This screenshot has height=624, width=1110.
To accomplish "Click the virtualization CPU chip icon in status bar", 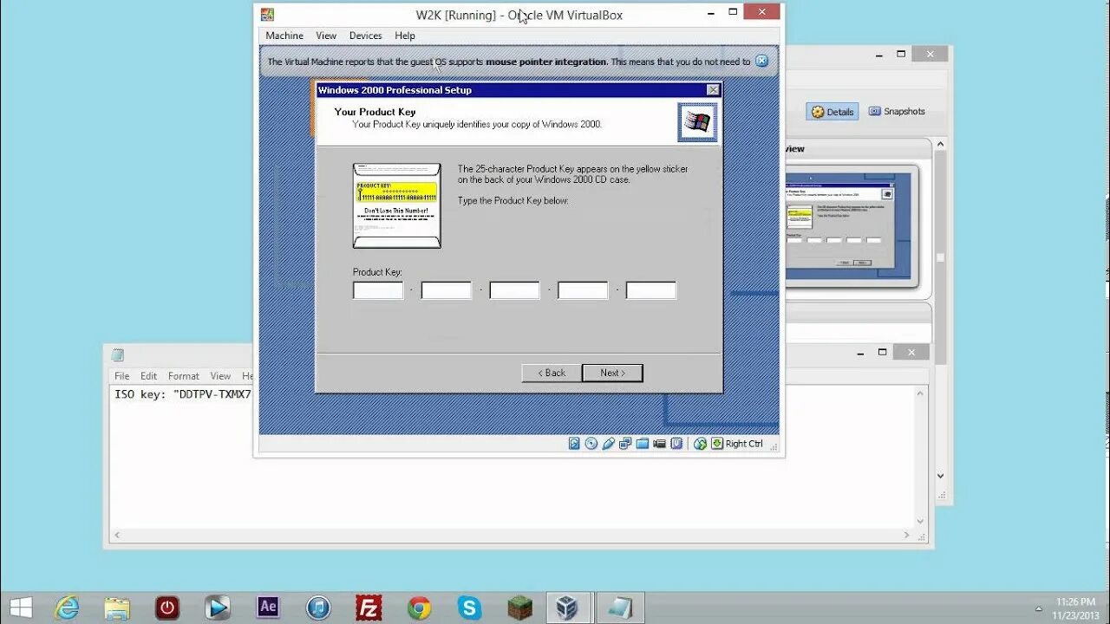I will tap(676, 444).
